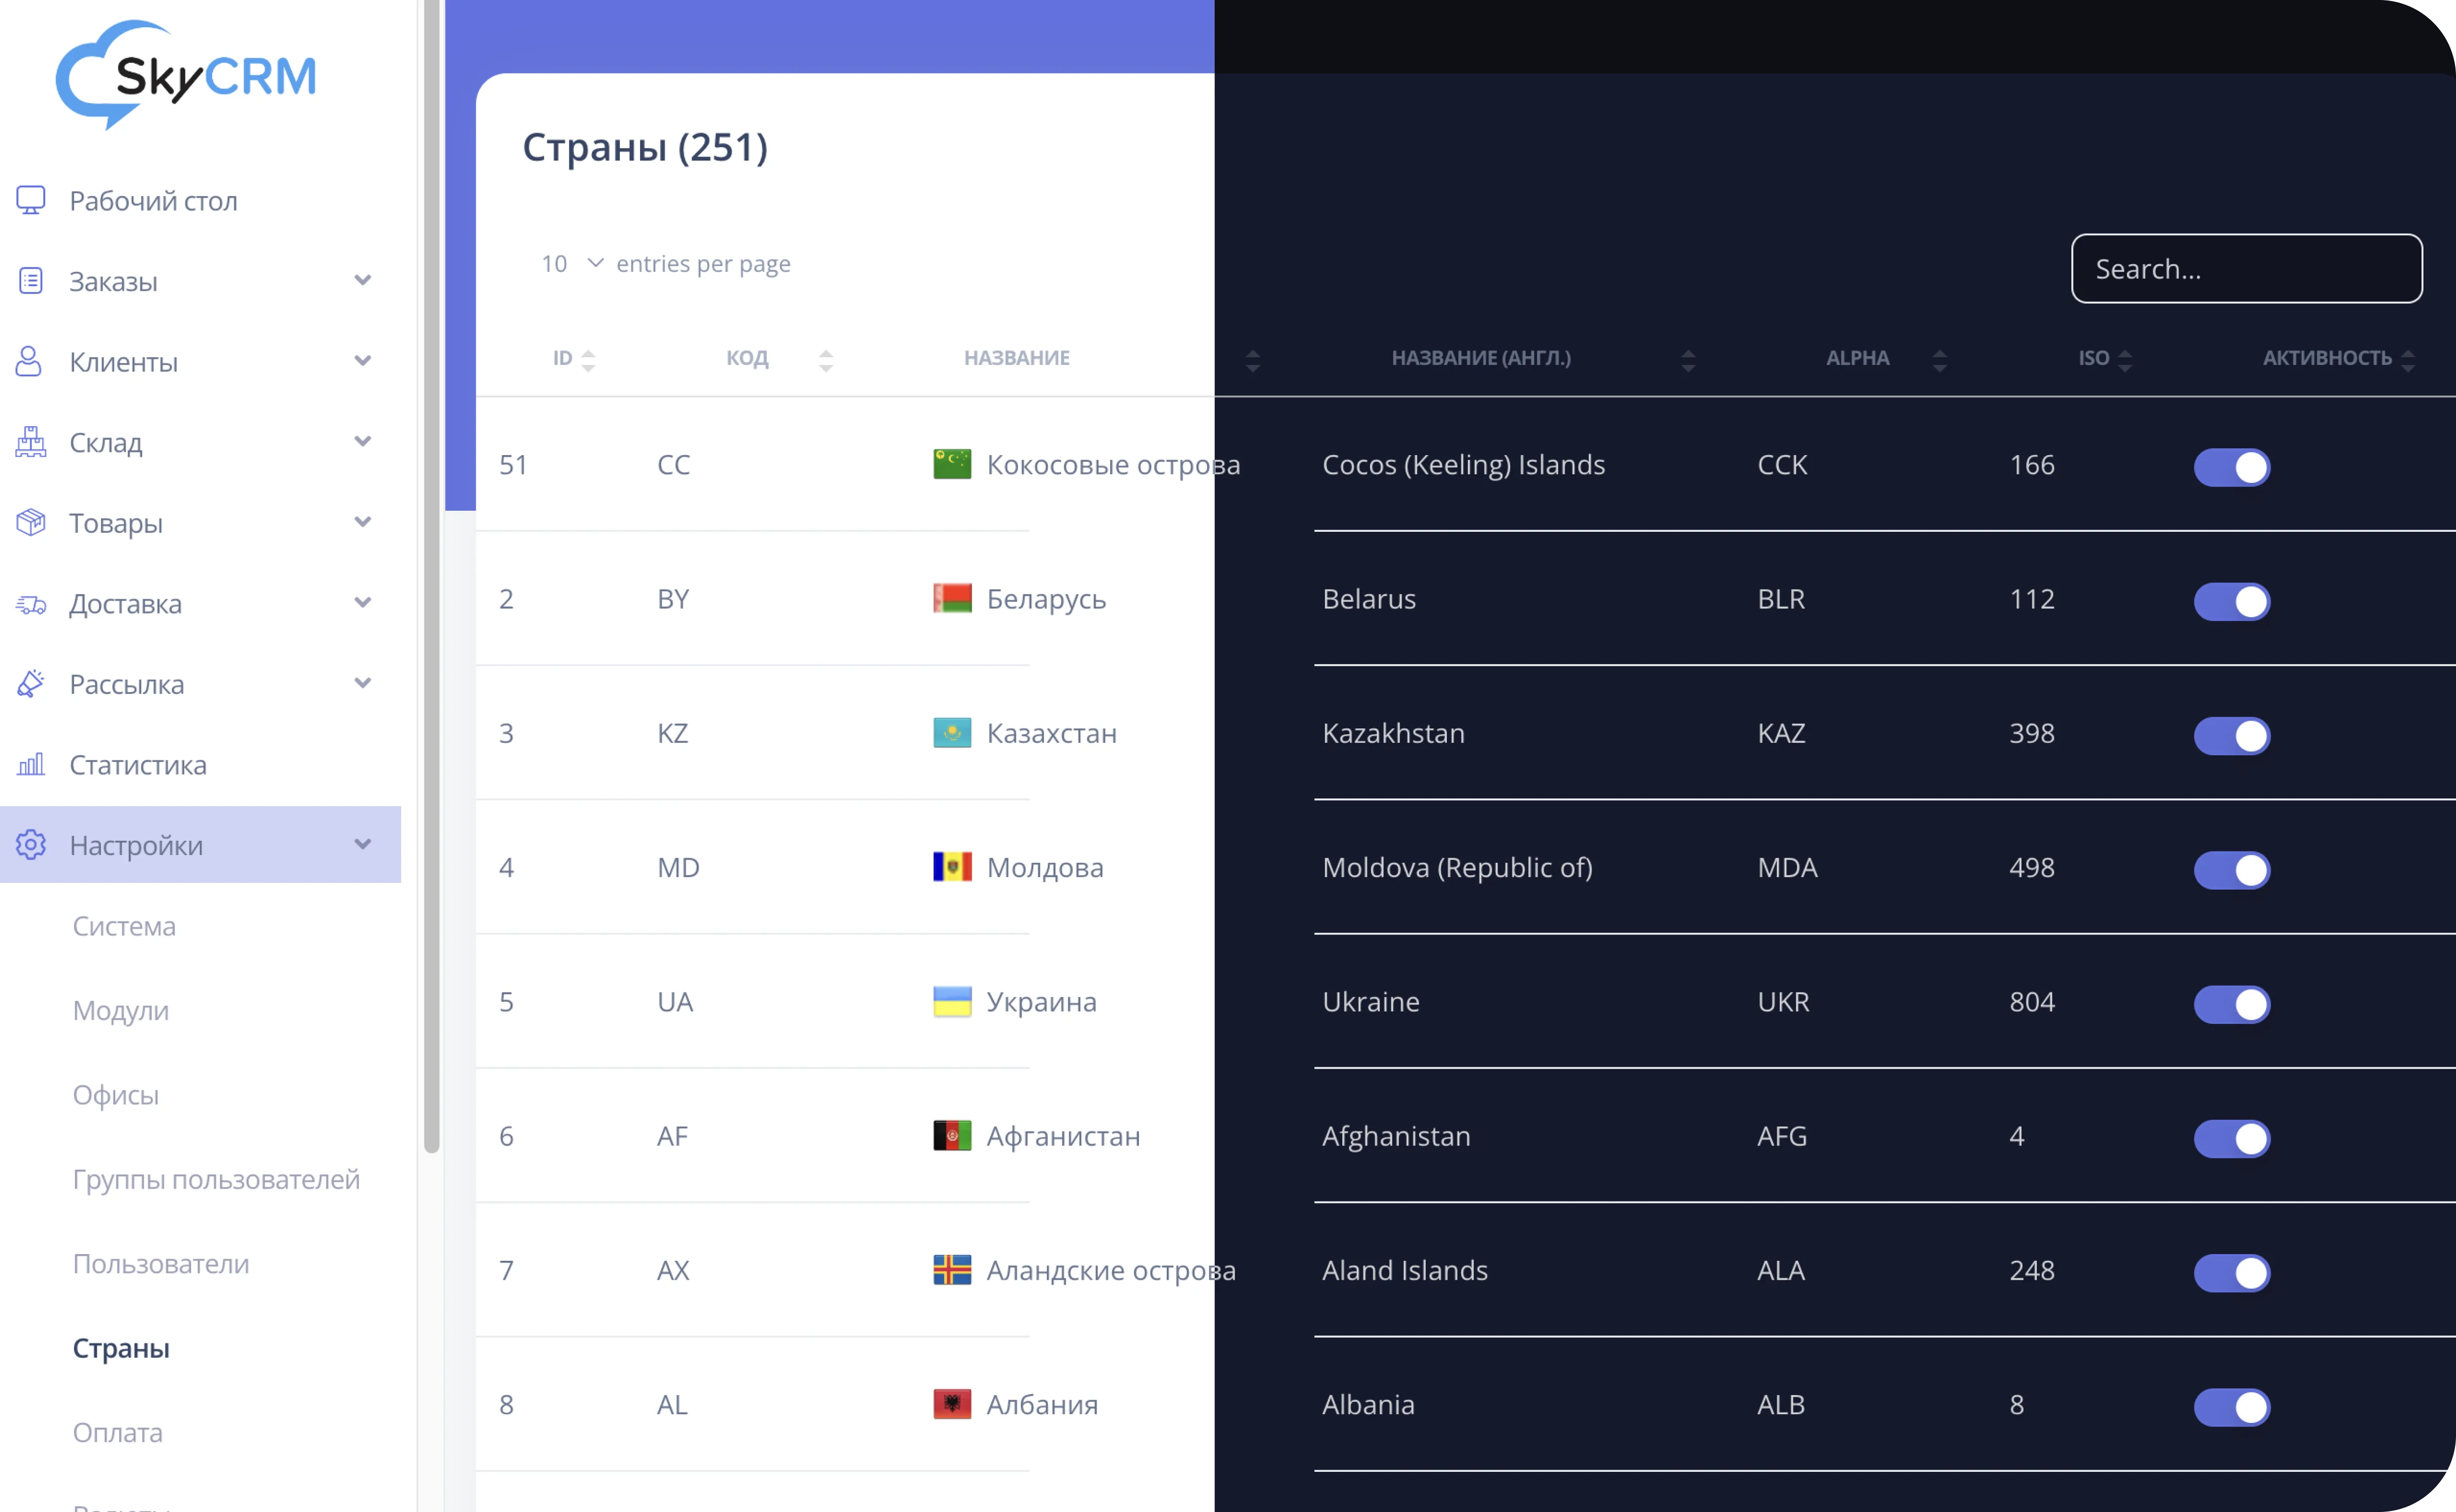Expand the Склад menu chevron
Screen dimensions: 2456x1512
[x=363, y=441]
